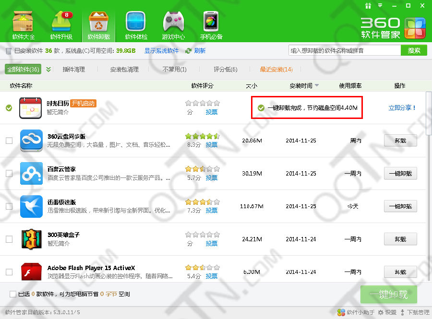Open the 游戏中心 game center icon
The width and height of the screenshot is (432, 319).
click(x=173, y=25)
